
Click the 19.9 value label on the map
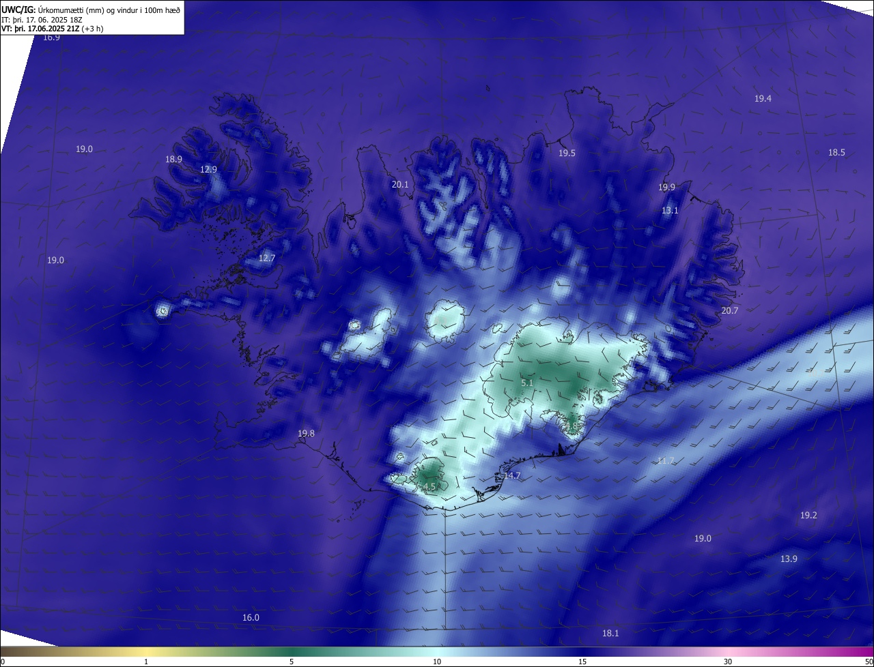pos(666,188)
